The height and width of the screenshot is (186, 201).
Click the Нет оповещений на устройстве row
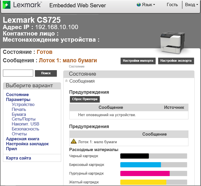[129, 115]
